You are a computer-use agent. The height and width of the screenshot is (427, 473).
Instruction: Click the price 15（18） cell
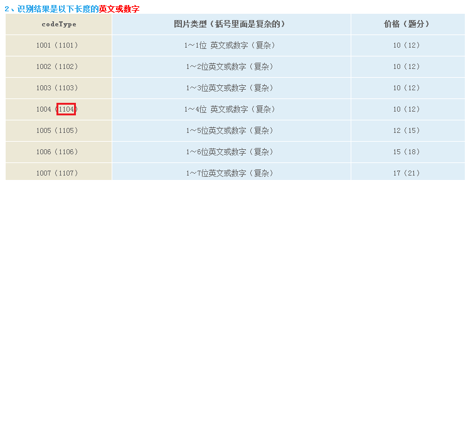[x=407, y=152]
